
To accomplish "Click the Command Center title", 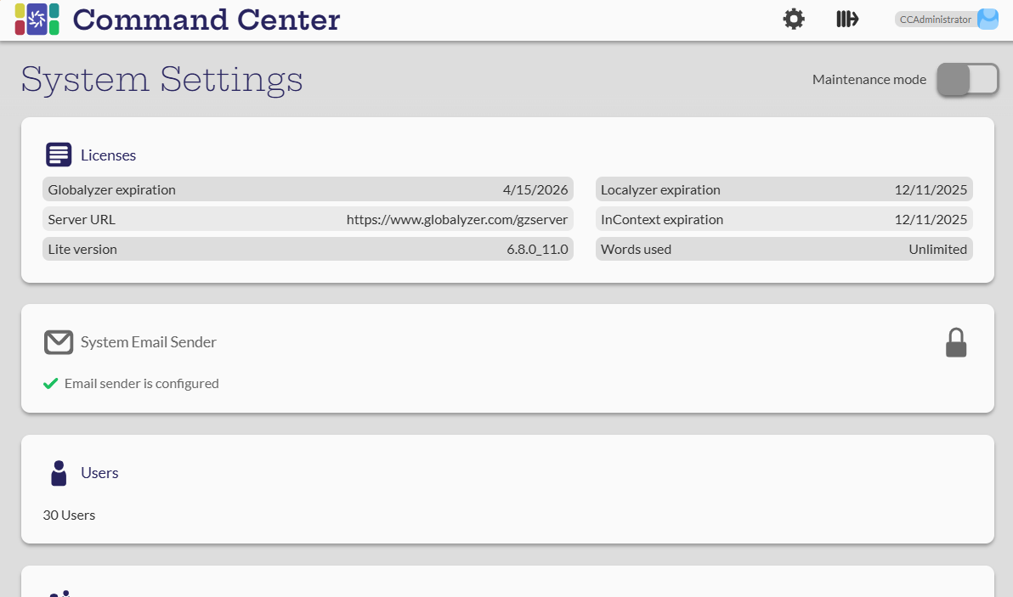I will pos(207,20).
